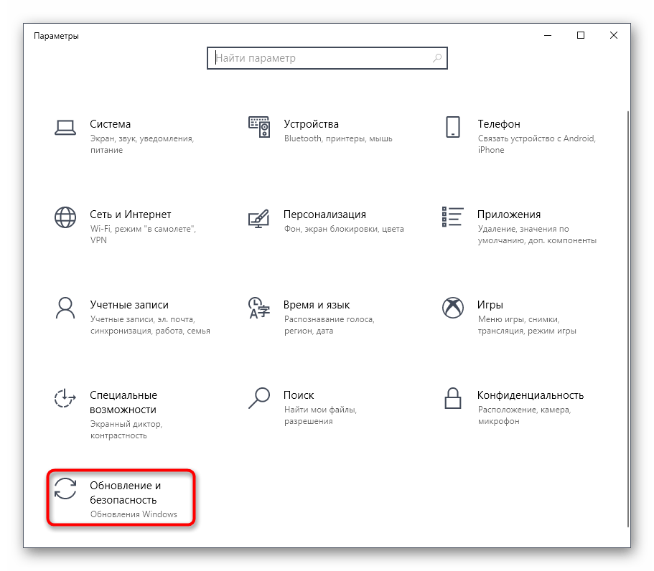Click the Обновление и безопасность arrows icon
654x571 pixels.
point(65,489)
